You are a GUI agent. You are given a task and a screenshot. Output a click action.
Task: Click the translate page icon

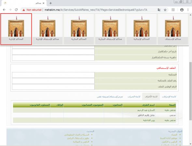point(159,10)
